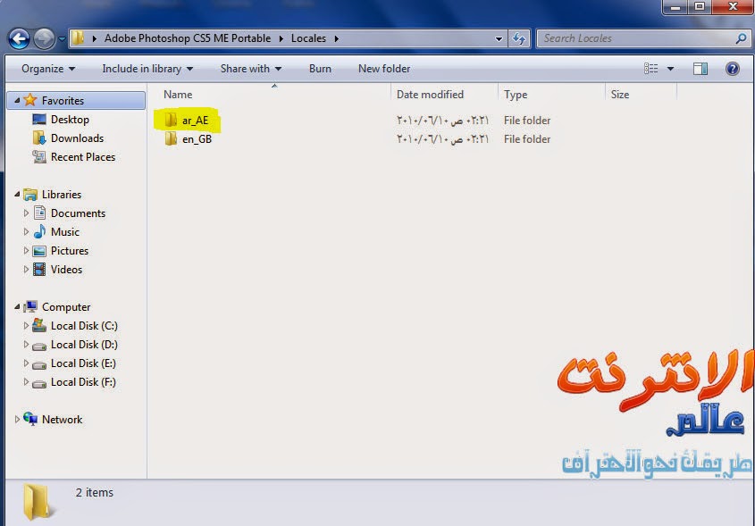Viewport: 755px width, 526px height.
Task: Select Adobe Photoshop CS5 ME Portable breadcrumb
Action: pyautogui.click(x=188, y=38)
